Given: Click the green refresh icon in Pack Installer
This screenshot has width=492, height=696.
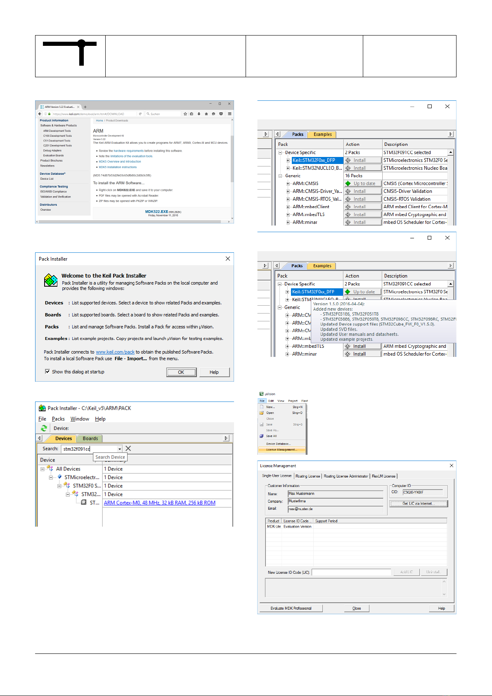Looking at the screenshot, I should [x=44, y=428].
